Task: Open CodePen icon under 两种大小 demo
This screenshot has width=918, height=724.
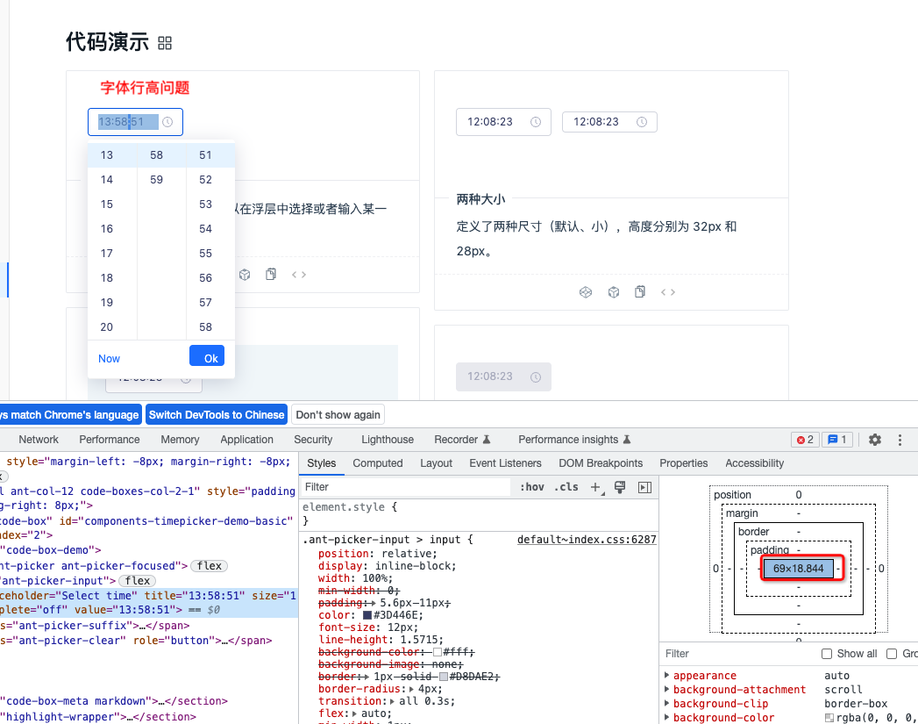Action: coord(586,291)
